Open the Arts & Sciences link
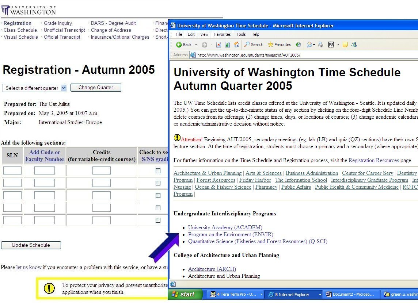Screen dimensions: 418x303 (264, 173)
